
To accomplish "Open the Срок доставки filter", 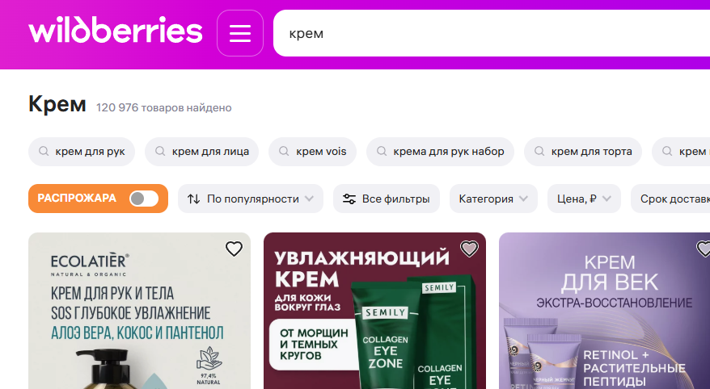I will click(x=670, y=199).
